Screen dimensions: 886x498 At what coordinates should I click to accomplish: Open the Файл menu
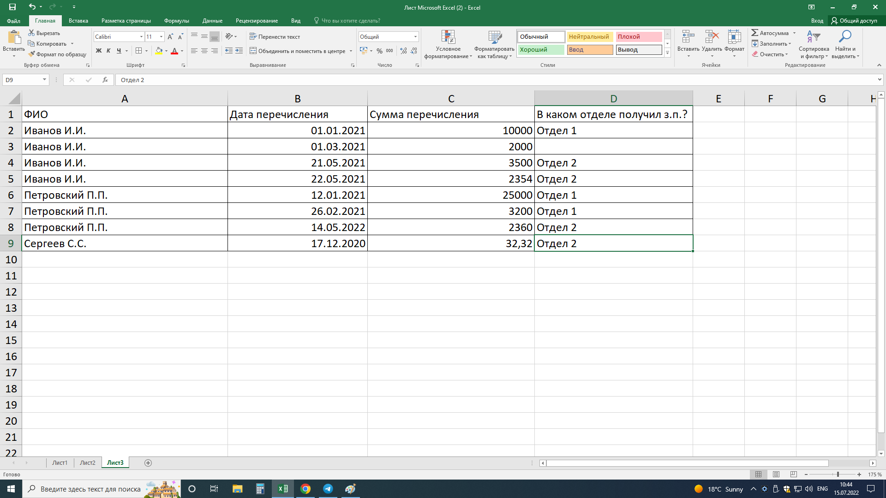[13, 21]
